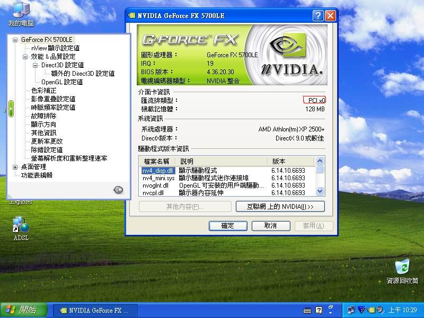The image size is (424, 318).
Task: Select 功能表編輯 tree item
Action: 37,175
